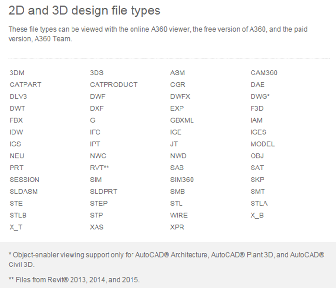336x288 pixels.
Task: Select the X_B entry
Action: [x=257, y=216]
